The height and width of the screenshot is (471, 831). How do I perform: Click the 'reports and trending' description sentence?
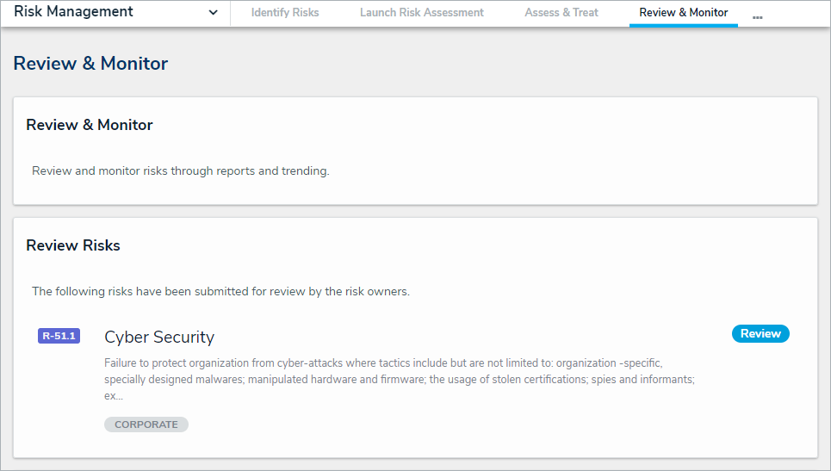coord(181,170)
